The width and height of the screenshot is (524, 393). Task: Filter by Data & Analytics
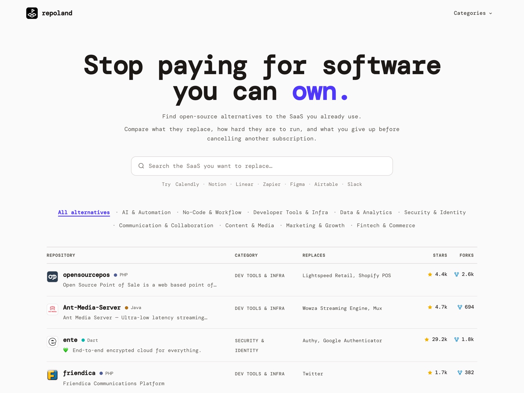(366, 213)
